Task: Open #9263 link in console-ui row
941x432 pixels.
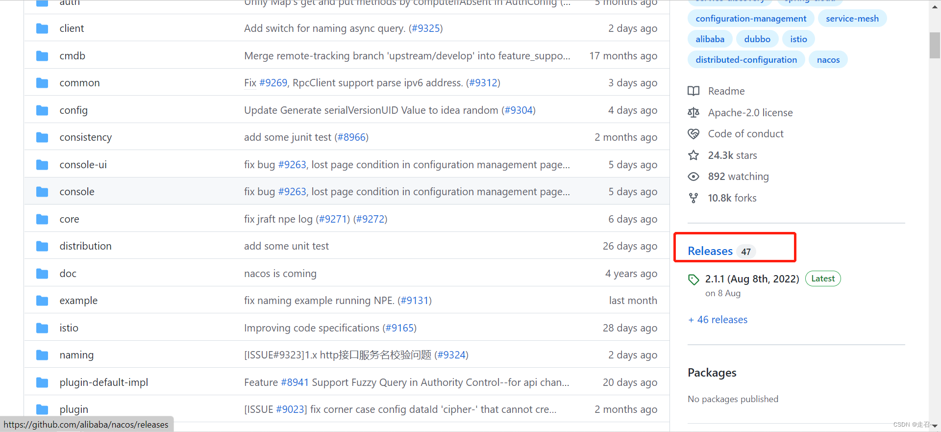Action: pos(292,165)
